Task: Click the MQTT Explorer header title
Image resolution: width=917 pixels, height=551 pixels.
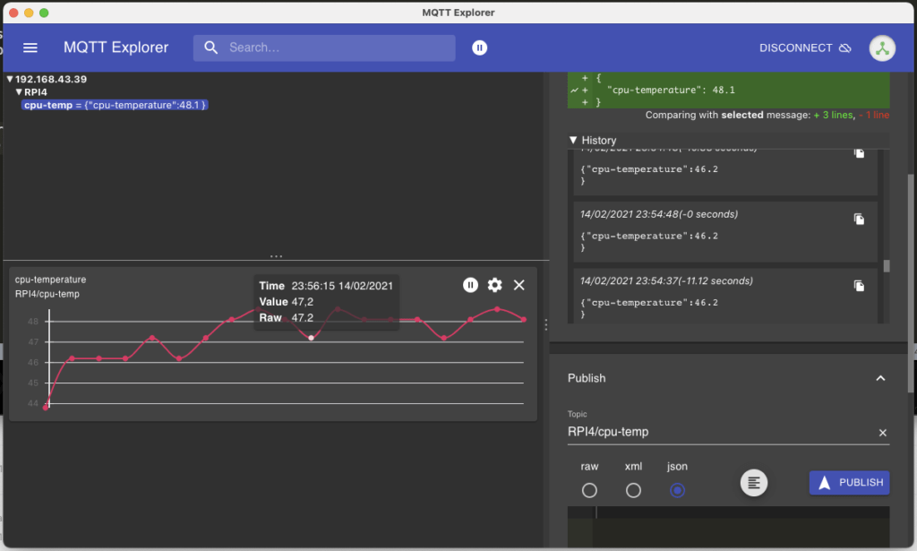Action: [116, 48]
